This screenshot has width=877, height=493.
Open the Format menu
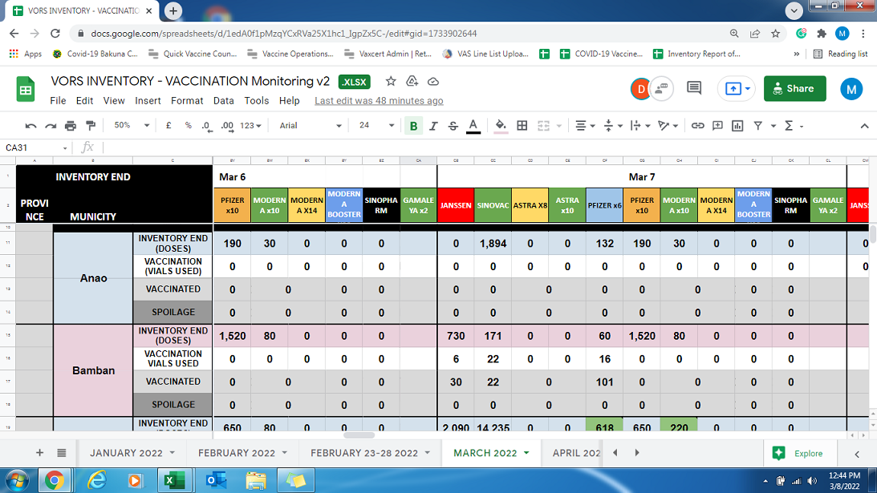click(187, 101)
